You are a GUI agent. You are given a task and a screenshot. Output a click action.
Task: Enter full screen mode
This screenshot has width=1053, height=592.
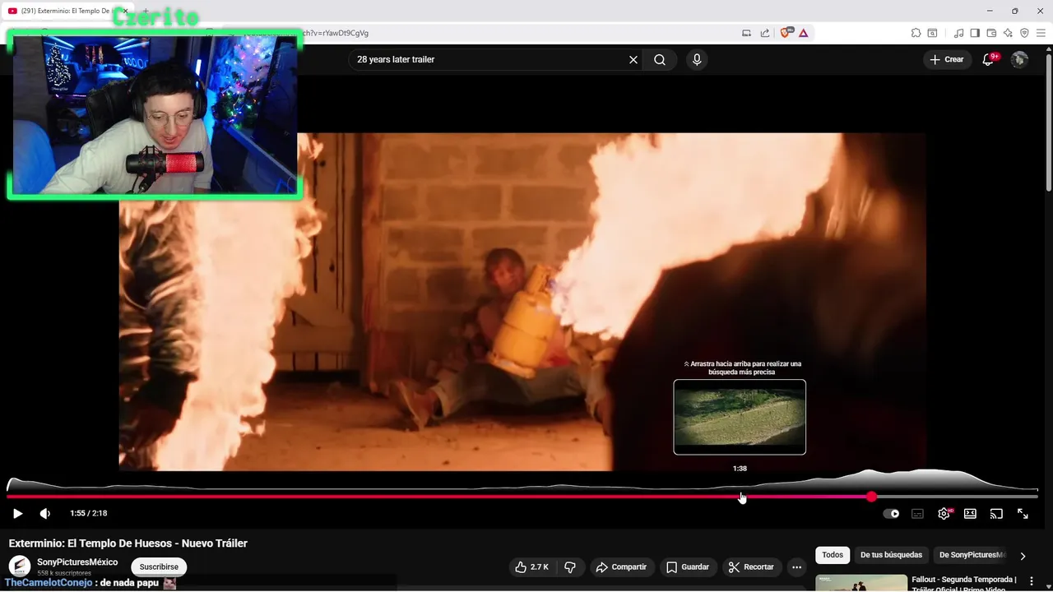(1023, 514)
